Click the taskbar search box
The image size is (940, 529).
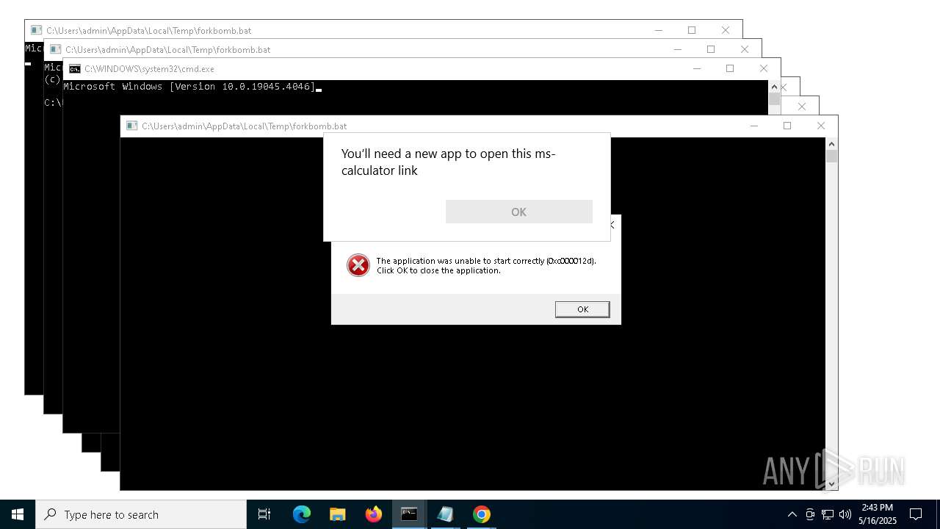pos(141,514)
